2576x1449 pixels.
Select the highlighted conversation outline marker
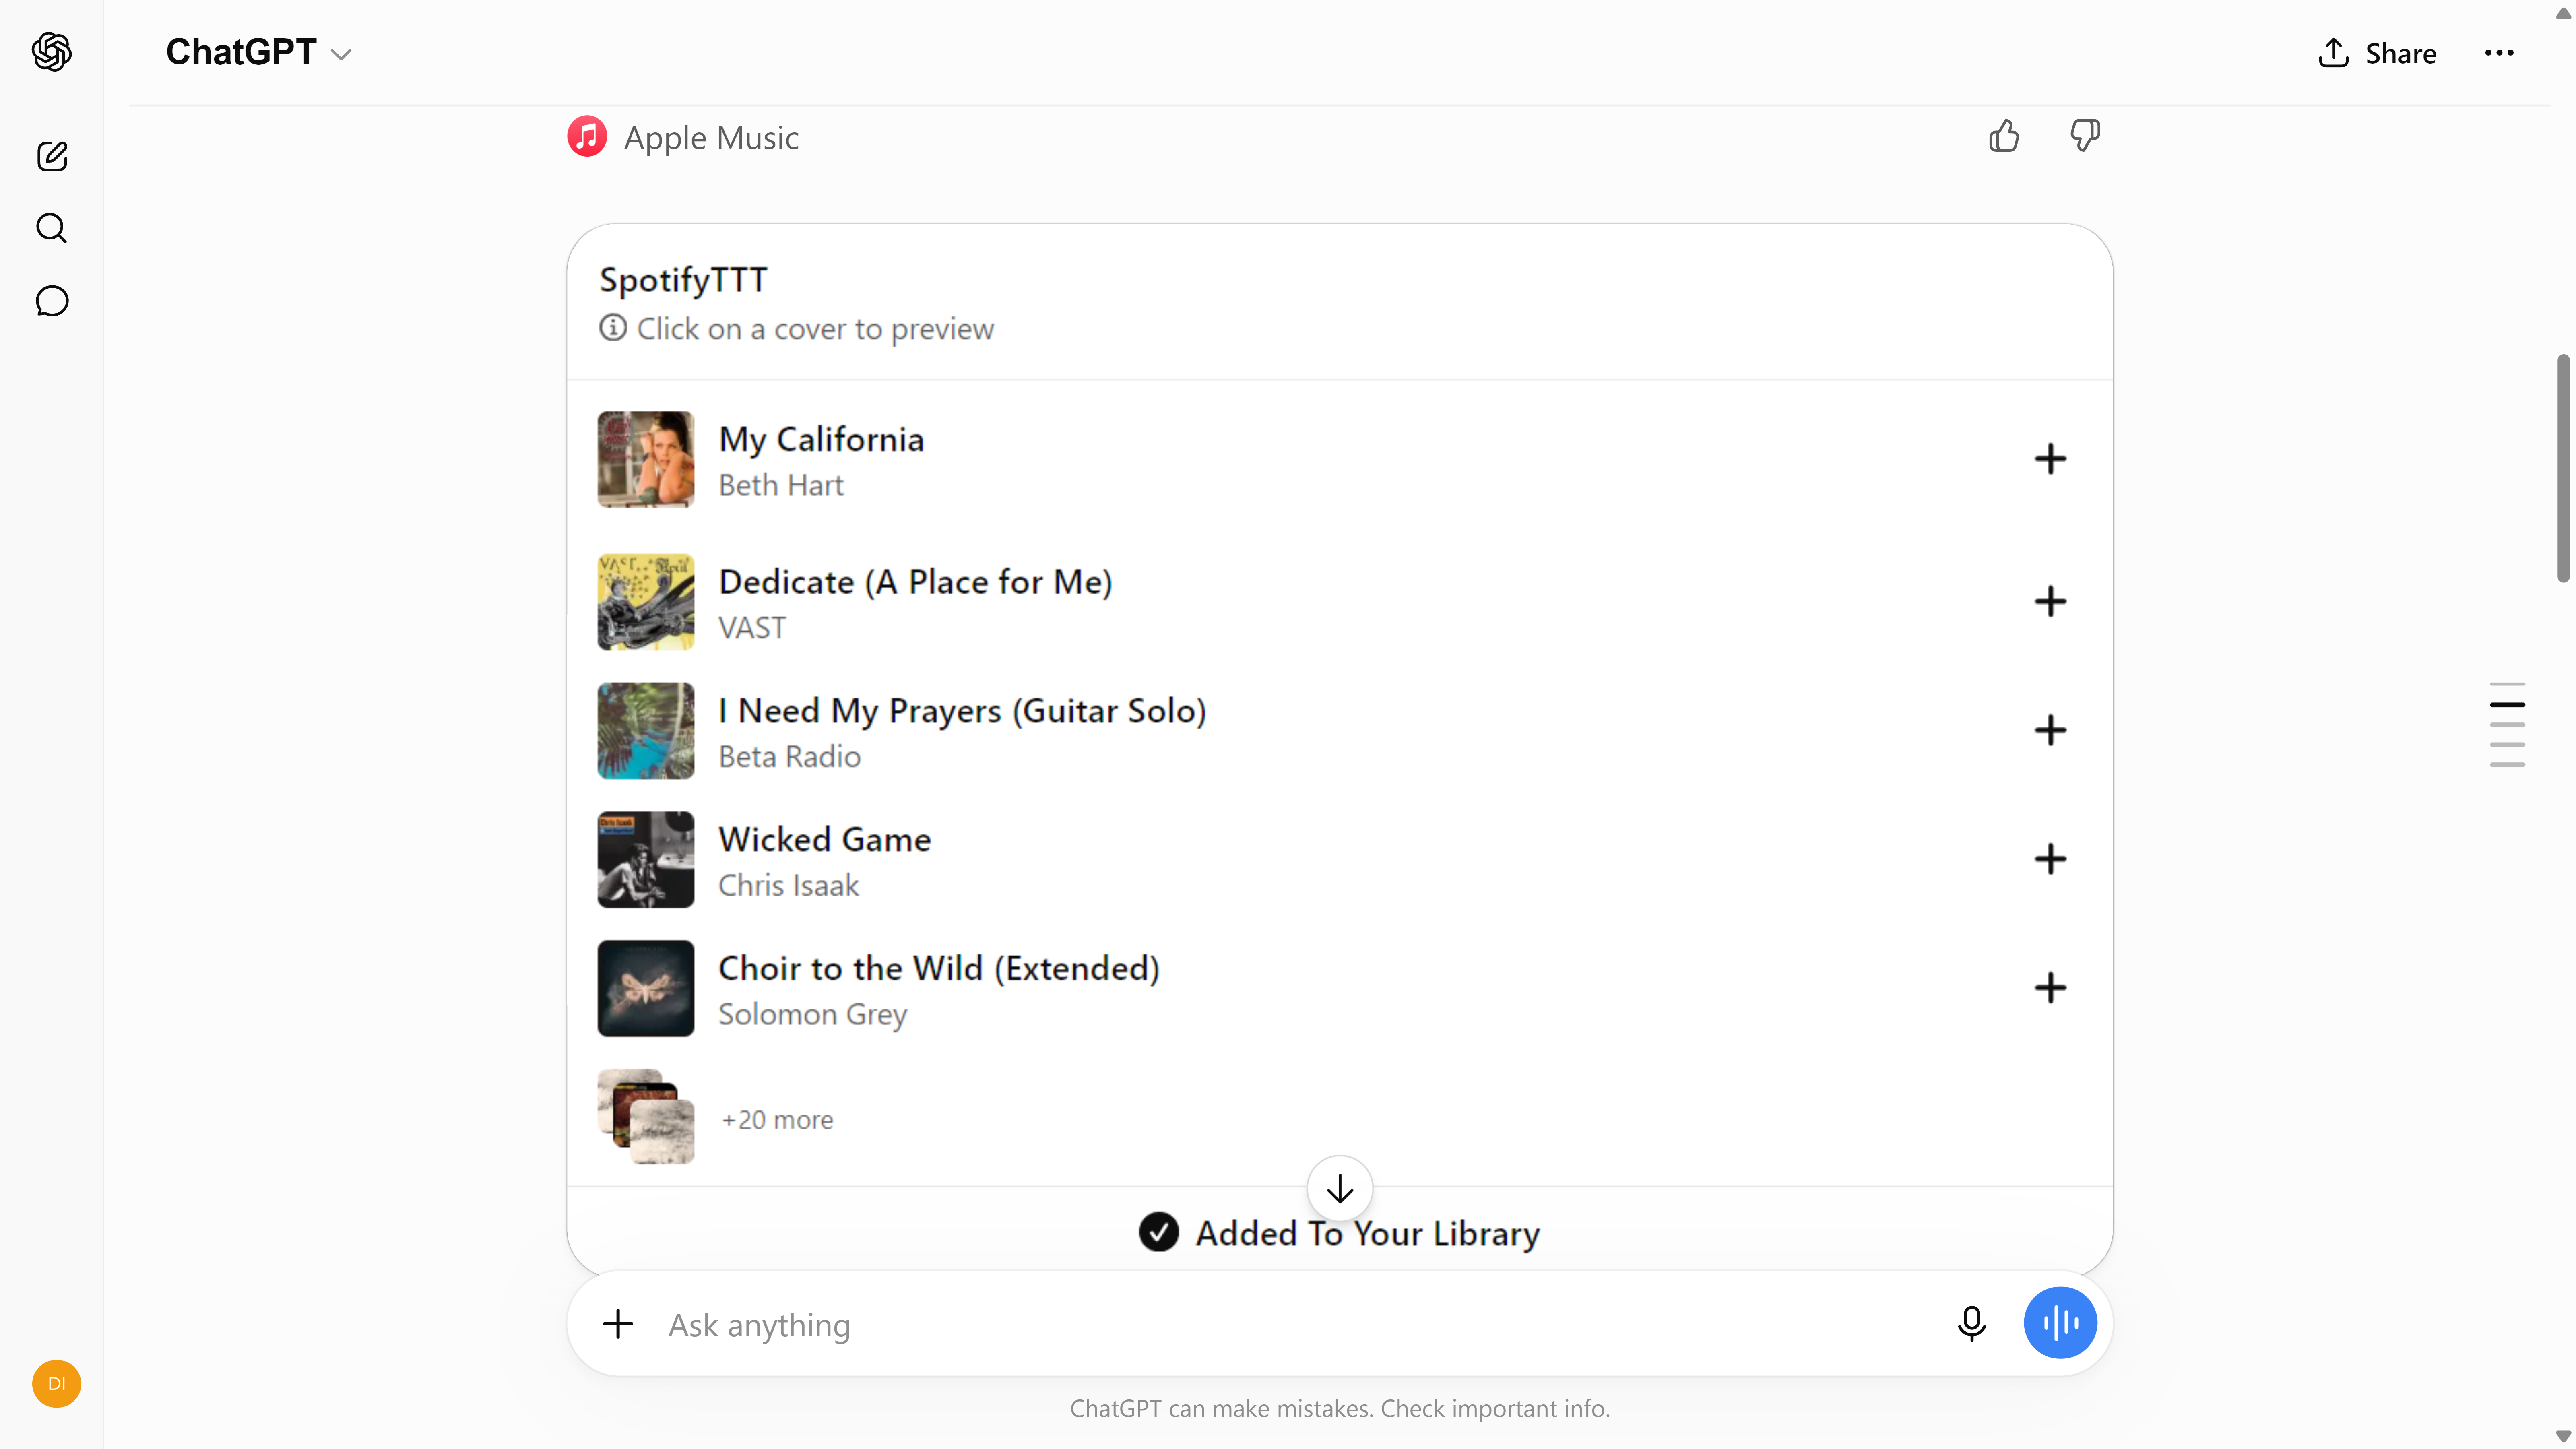pos(2508,705)
